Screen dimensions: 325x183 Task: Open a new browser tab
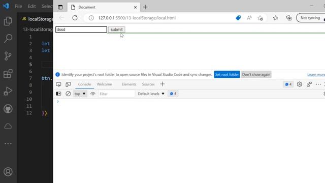pos(145,7)
